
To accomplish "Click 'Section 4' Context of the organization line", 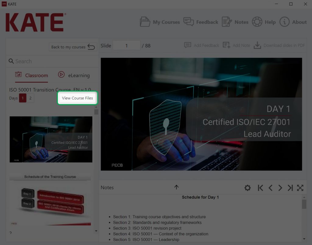I will tap(161, 234).
